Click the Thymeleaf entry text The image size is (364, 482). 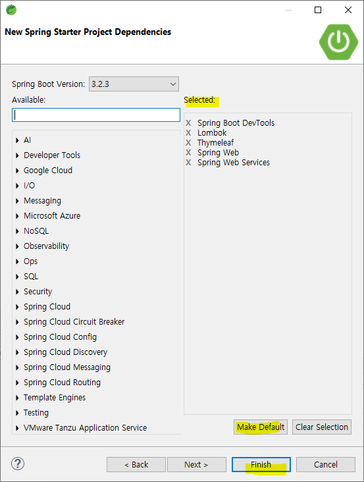[216, 143]
